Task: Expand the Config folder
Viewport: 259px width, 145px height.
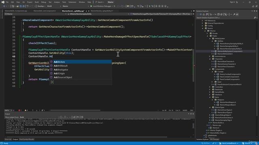Action: coord(202,26)
